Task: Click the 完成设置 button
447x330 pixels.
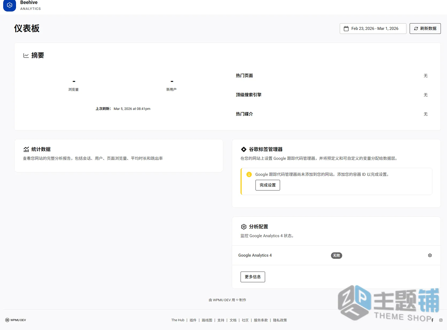Action: pos(268,185)
